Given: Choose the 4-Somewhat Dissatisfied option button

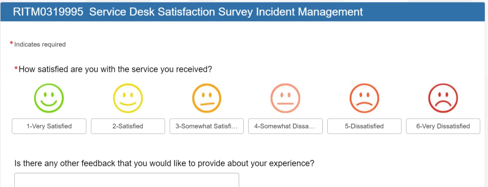Looking at the screenshot, I should pyautogui.click(x=285, y=126).
